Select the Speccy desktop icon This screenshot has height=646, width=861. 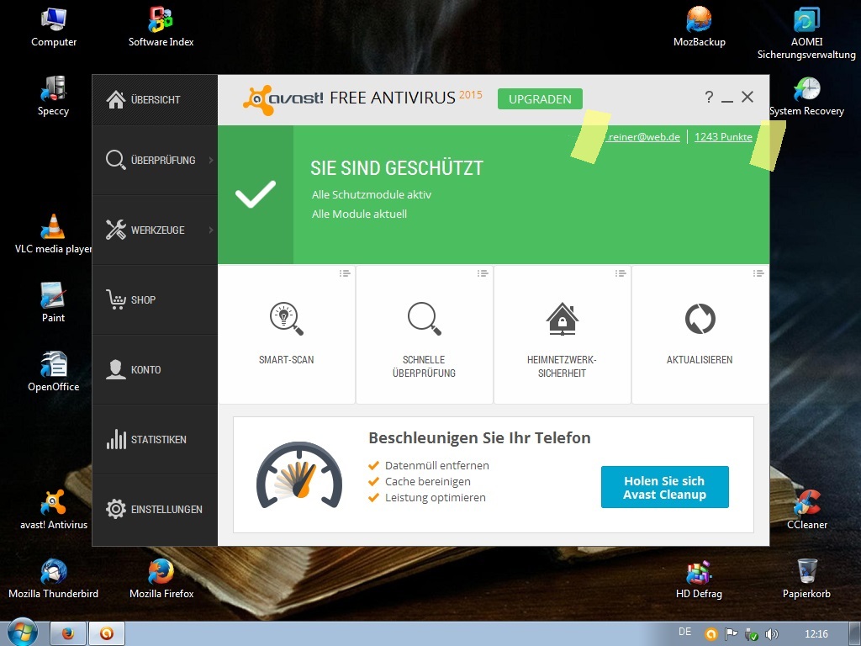point(53,96)
